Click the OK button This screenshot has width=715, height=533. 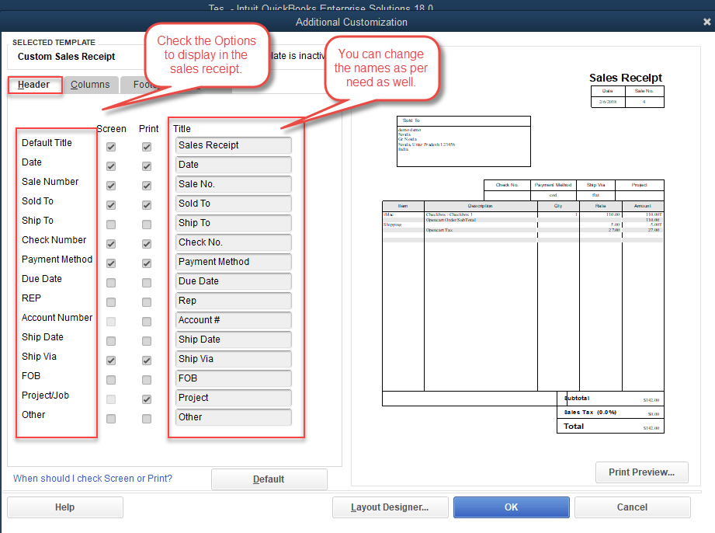pos(511,507)
